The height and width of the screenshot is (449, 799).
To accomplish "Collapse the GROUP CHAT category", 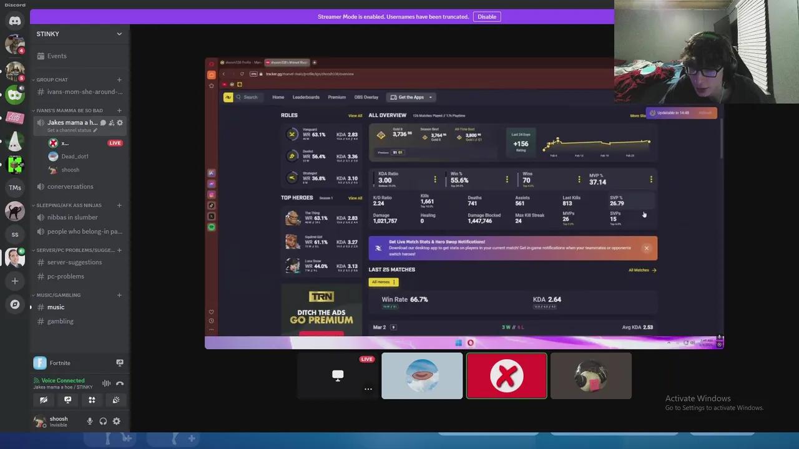I will pyautogui.click(x=52, y=80).
